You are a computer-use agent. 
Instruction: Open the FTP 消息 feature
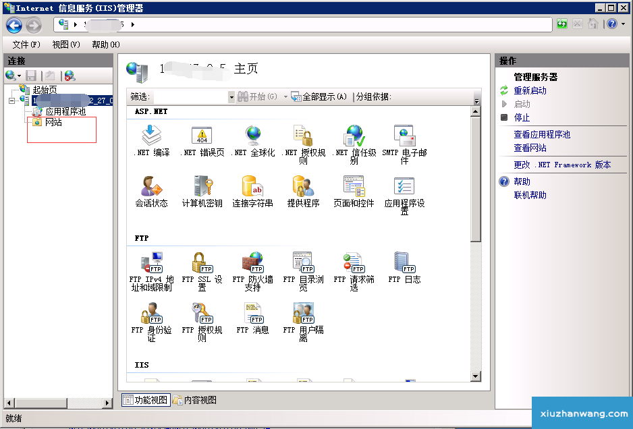click(x=252, y=318)
